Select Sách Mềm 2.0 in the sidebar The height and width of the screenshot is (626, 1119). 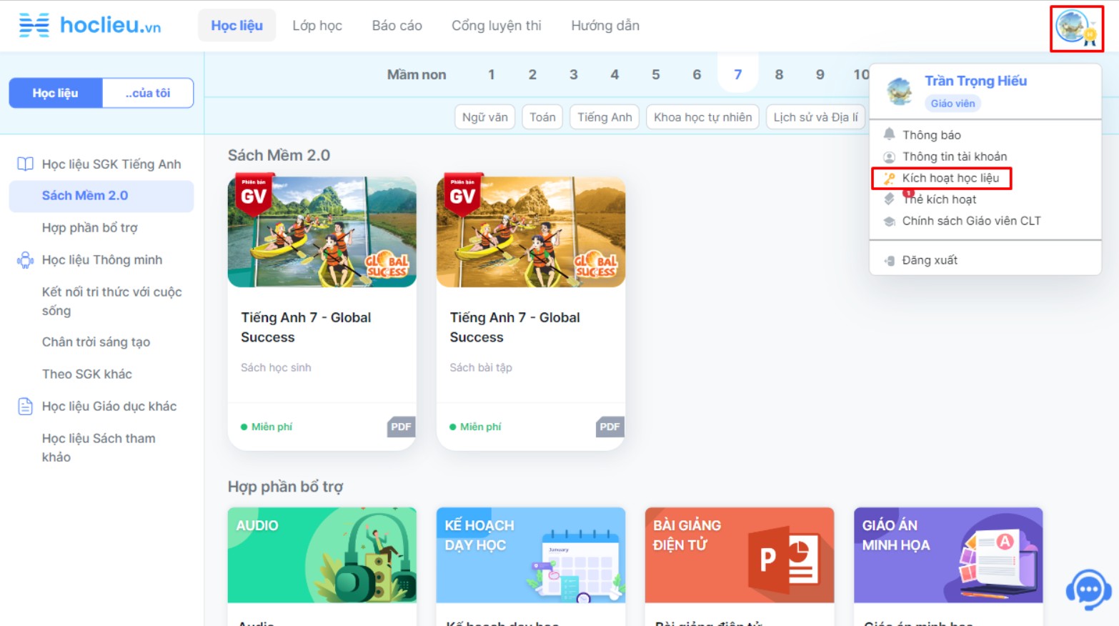tap(85, 196)
